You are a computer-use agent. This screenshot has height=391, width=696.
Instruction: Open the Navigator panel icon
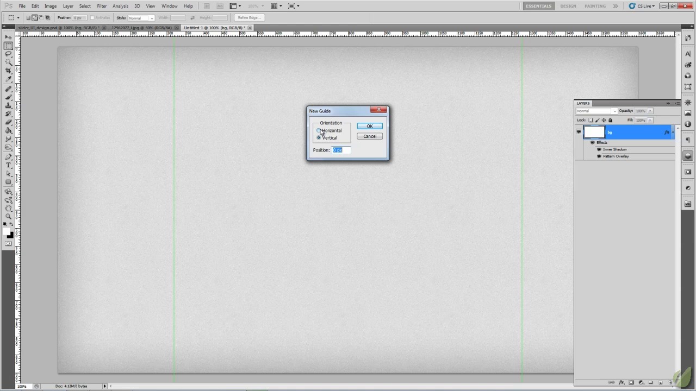point(688,102)
